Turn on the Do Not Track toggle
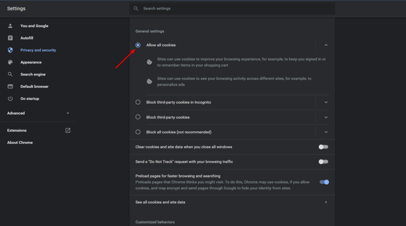 coord(323,162)
